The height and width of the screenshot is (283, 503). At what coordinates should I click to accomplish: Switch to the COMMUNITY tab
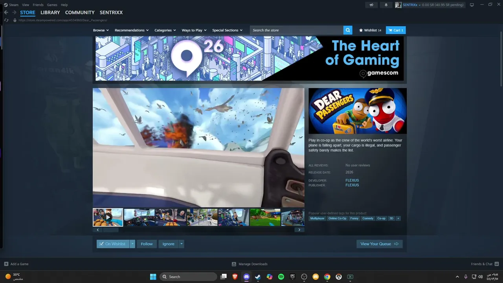point(80,13)
